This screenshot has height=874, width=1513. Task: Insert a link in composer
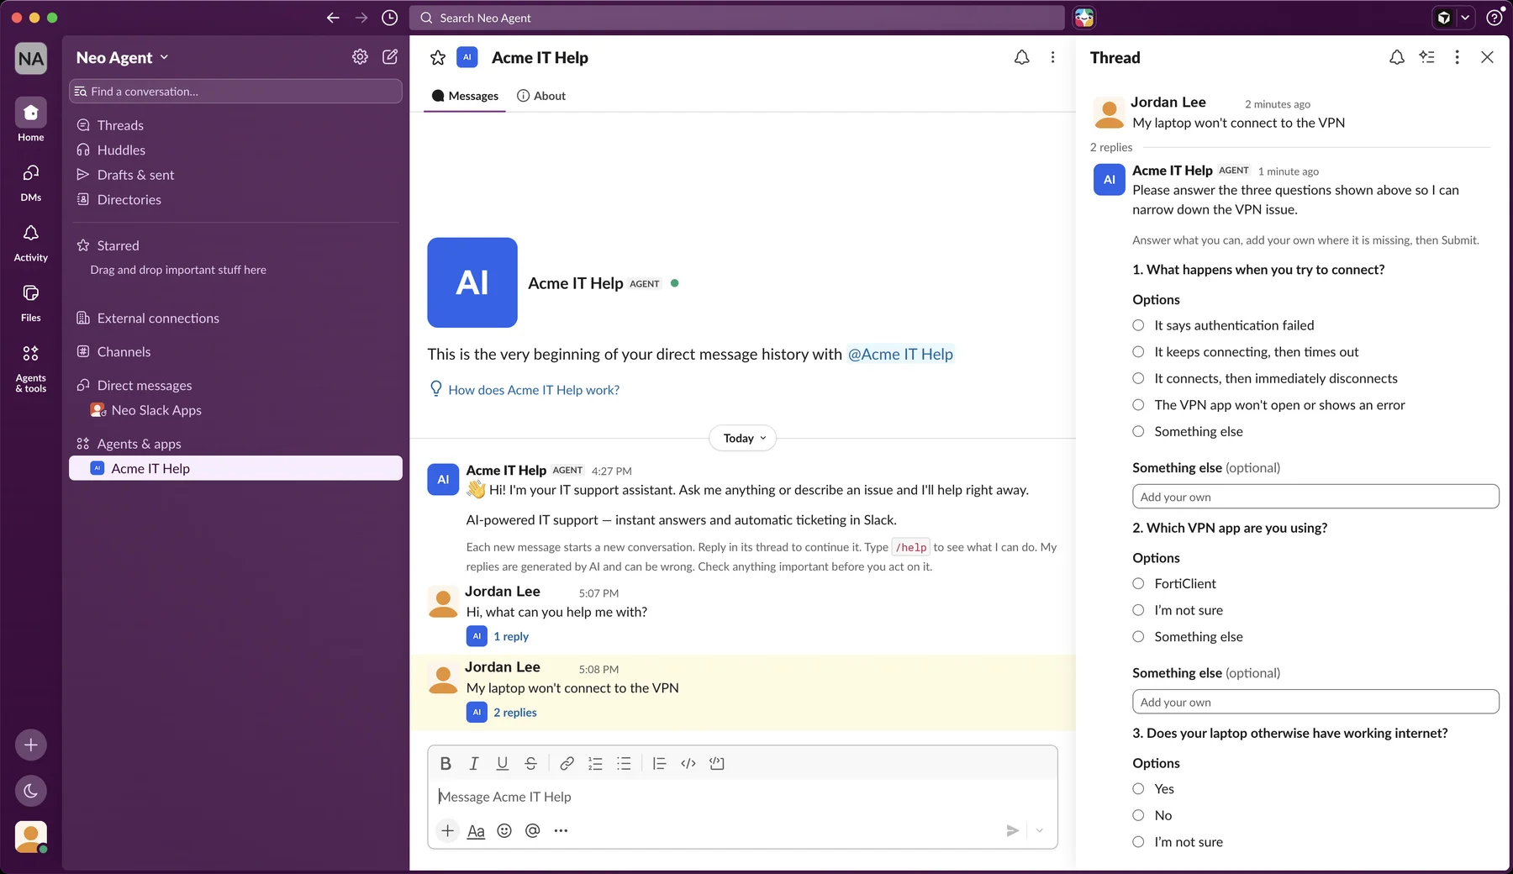click(x=567, y=763)
